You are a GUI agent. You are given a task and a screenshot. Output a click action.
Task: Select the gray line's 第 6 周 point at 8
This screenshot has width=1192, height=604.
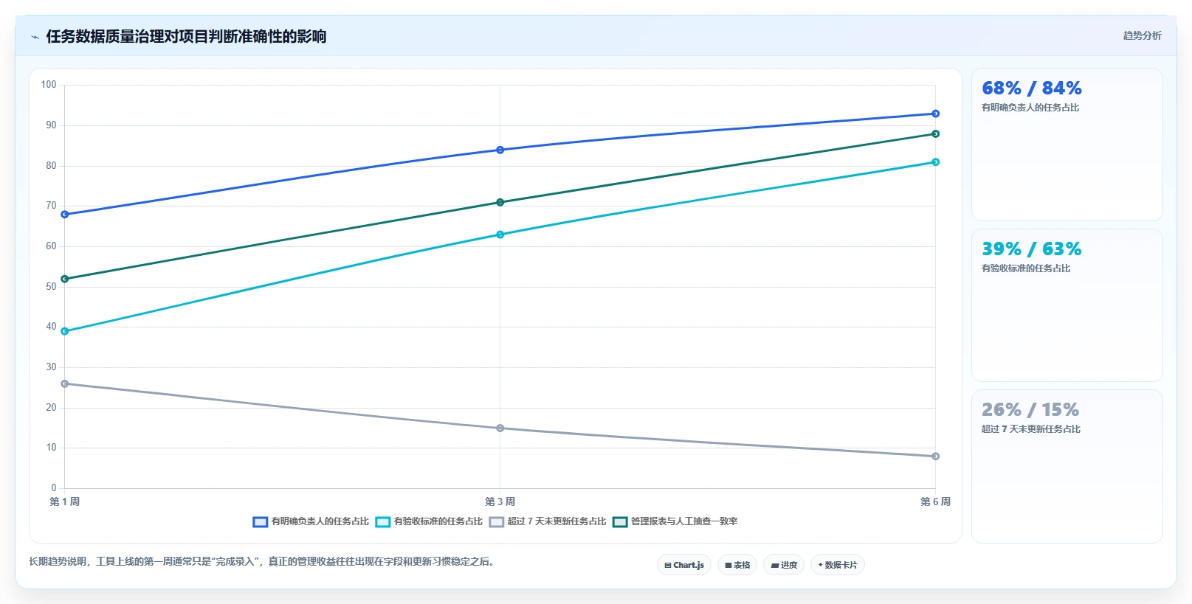(935, 457)
